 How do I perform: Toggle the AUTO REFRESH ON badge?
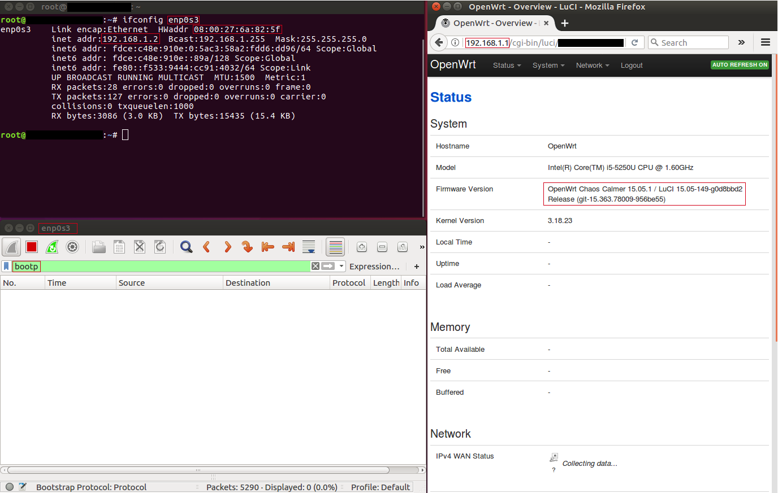740,65
